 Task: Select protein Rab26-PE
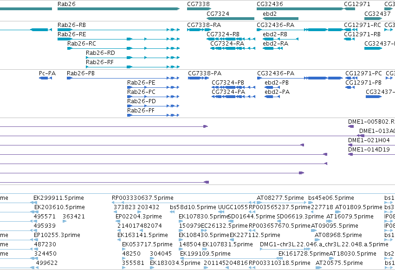153,87
